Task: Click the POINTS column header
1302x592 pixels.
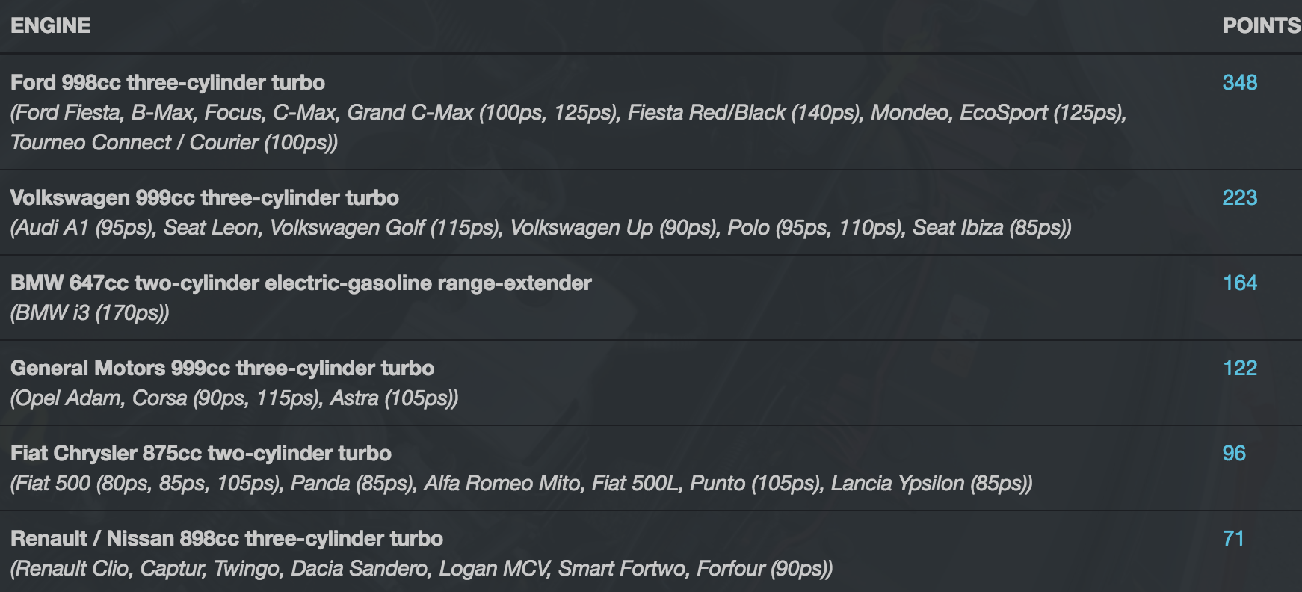Action: pos(1261,25)
